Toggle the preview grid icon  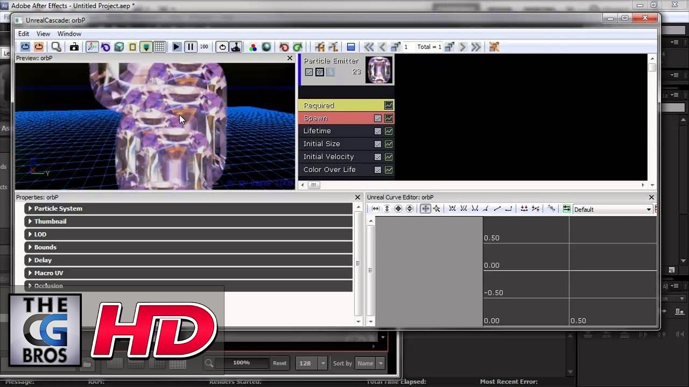point(159,47)
